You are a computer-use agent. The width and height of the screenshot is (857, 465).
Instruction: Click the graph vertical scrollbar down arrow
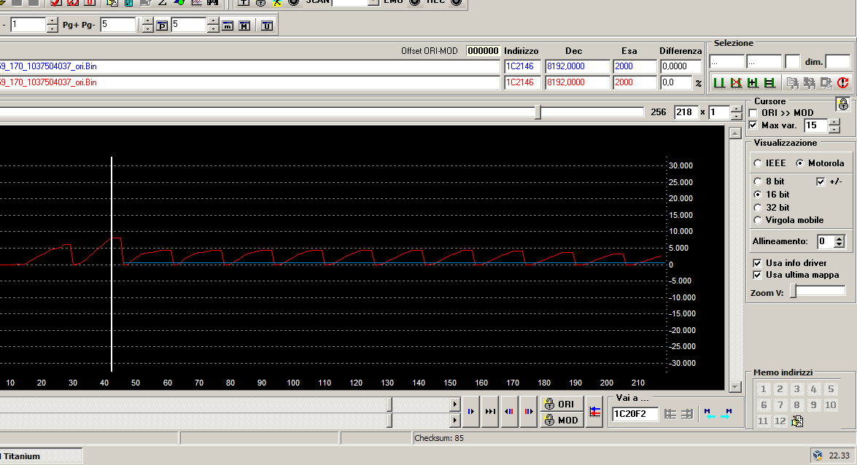coord(735,387)
